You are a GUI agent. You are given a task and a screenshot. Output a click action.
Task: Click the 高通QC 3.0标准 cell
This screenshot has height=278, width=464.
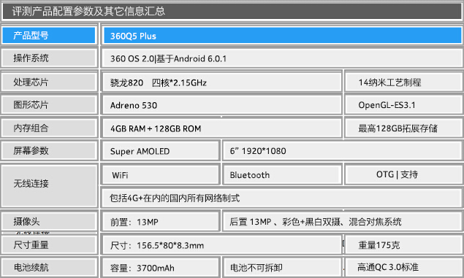[x=403, y=267]
